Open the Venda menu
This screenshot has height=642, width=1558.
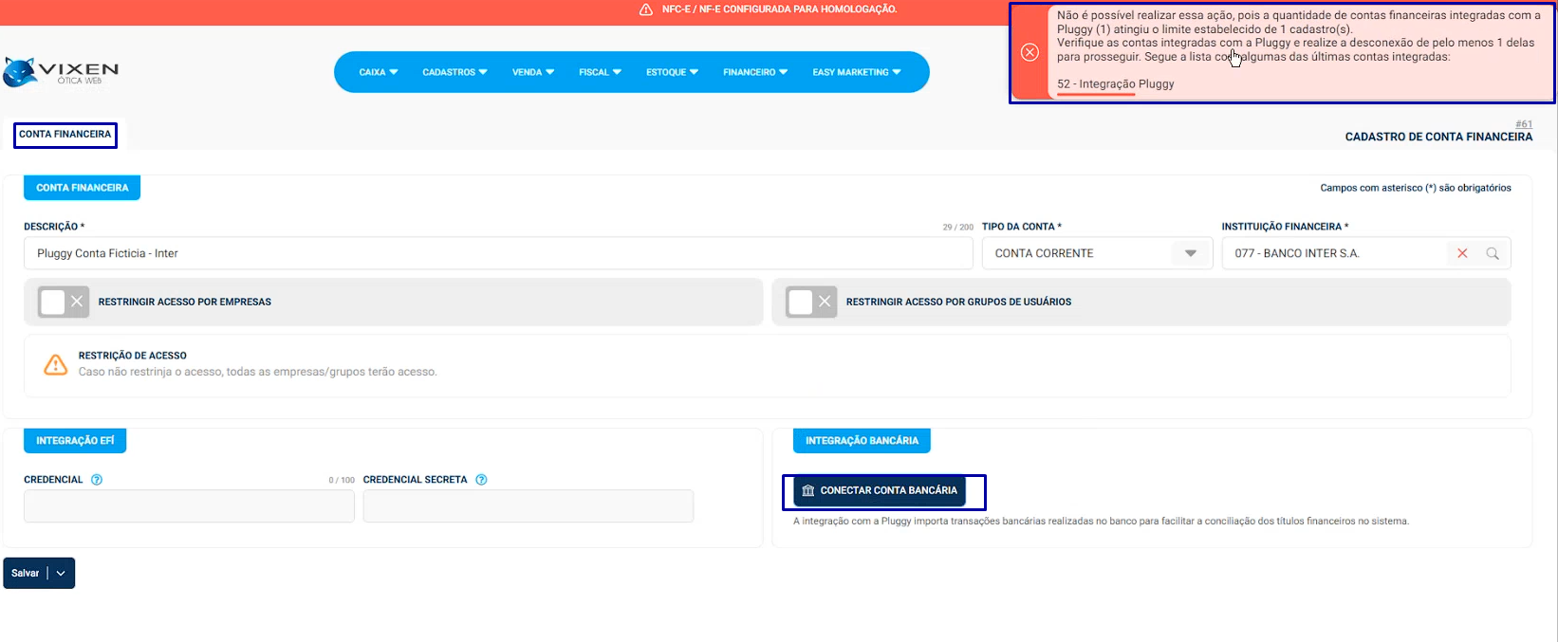point(533,72)
